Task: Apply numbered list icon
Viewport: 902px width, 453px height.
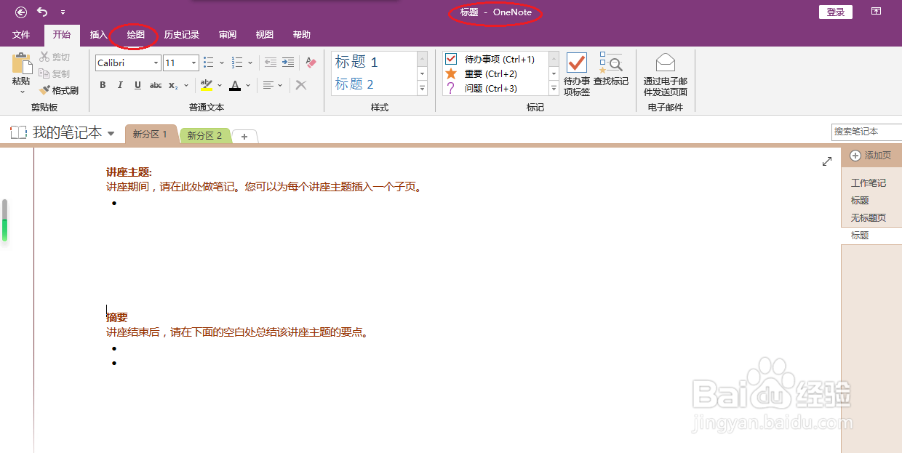Action: [237, 63]
